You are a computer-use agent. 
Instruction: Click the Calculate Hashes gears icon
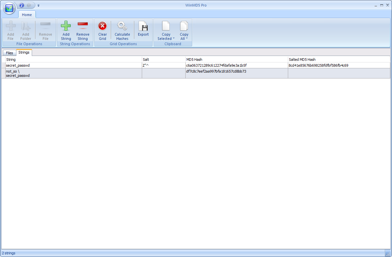click(122, 26)
